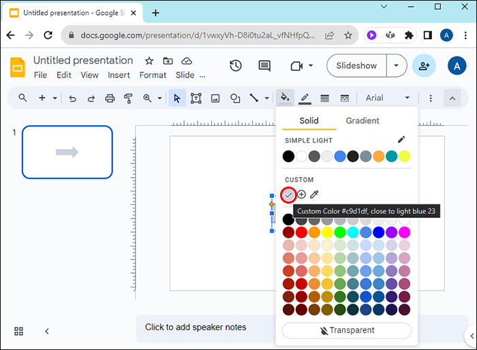Select the border color pencil icon
Screen dimensions: 477x350
(x=305, y=98)
